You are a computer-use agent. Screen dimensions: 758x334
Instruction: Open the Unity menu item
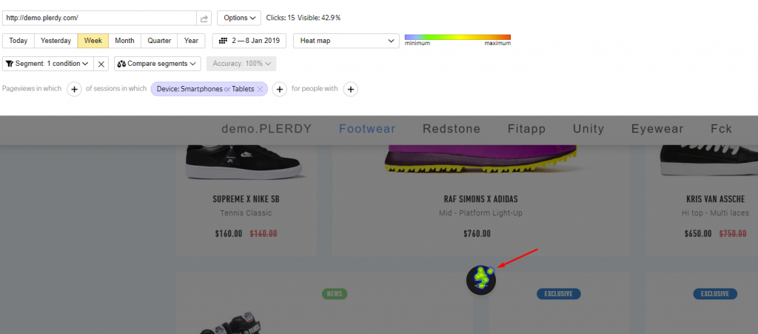coord(588,129)
